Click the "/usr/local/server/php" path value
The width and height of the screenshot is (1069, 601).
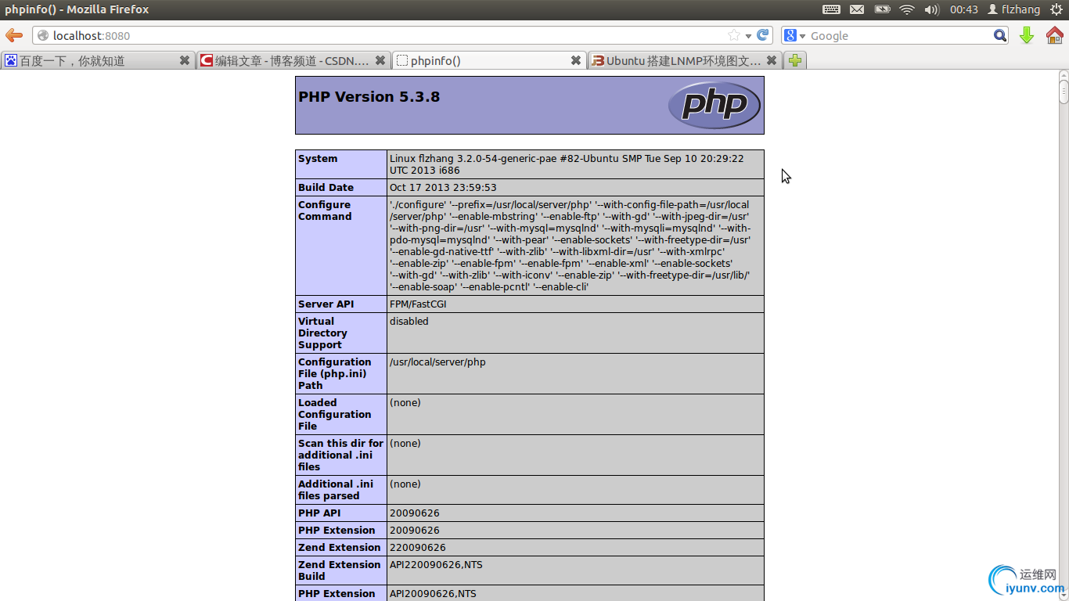[x=437, y=362]
